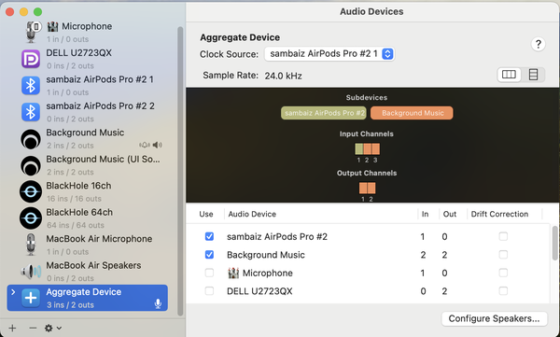Click Bluetooth icon for AirPods Pro #2 1

(31, 85)
